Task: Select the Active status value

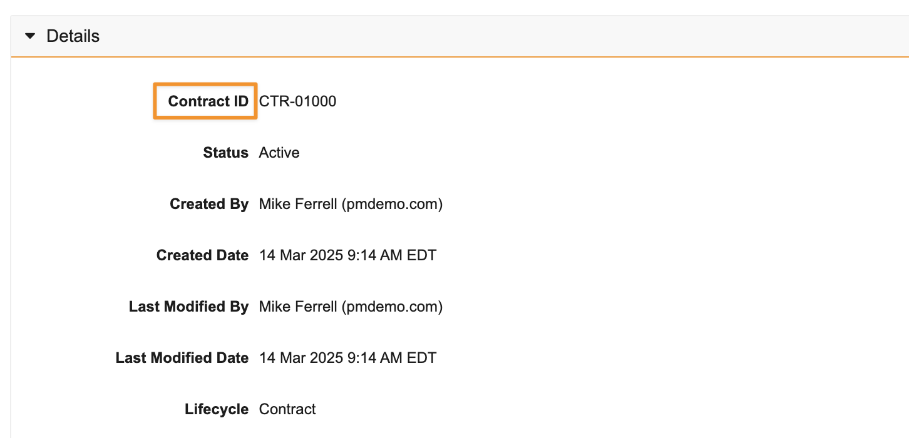Action: (279, 153)
